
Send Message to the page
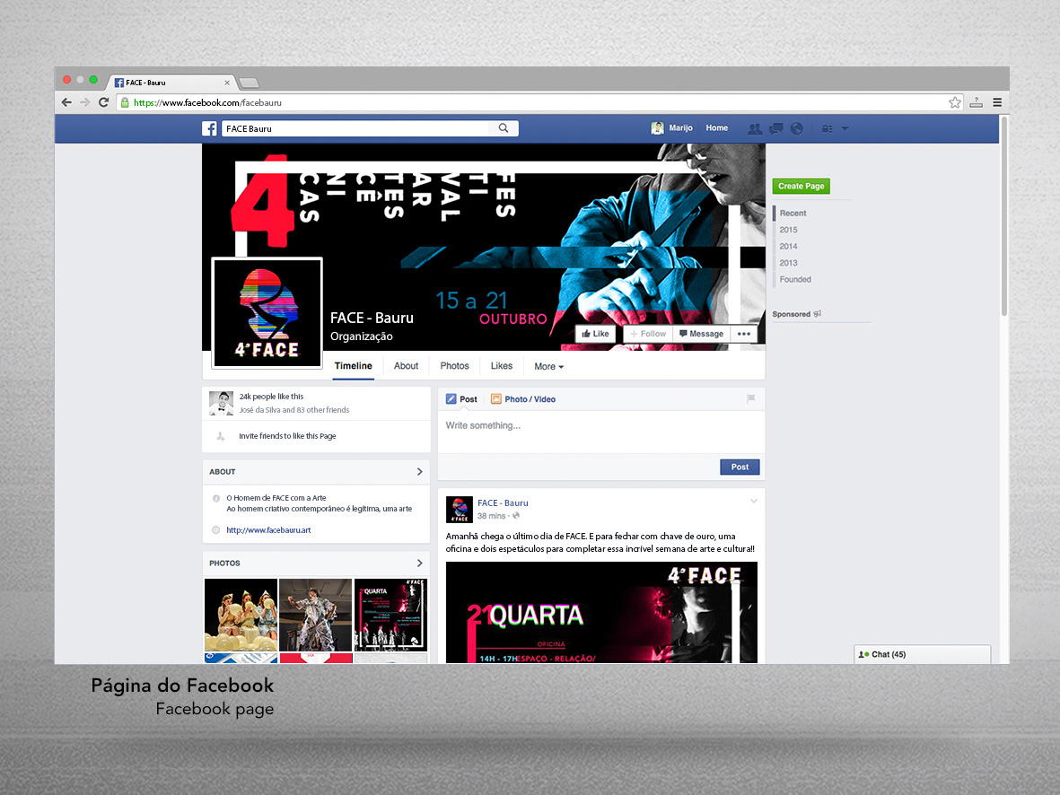701,334
